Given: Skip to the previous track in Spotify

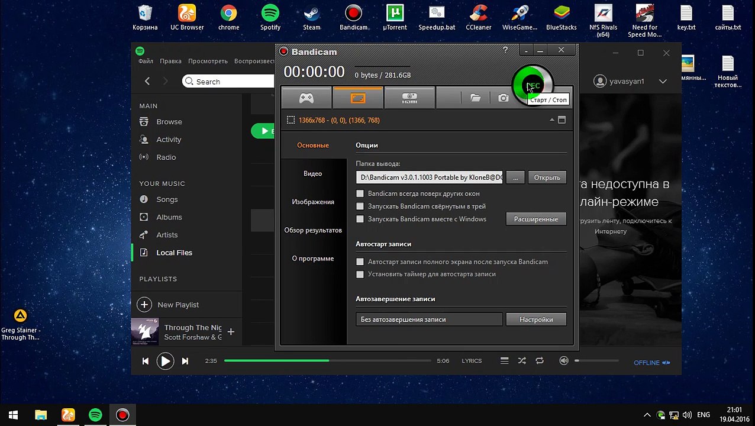Looking at the screenshot, I should (x=146, y=361).
